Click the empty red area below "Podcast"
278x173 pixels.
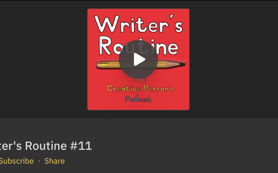tap(138, 106)
